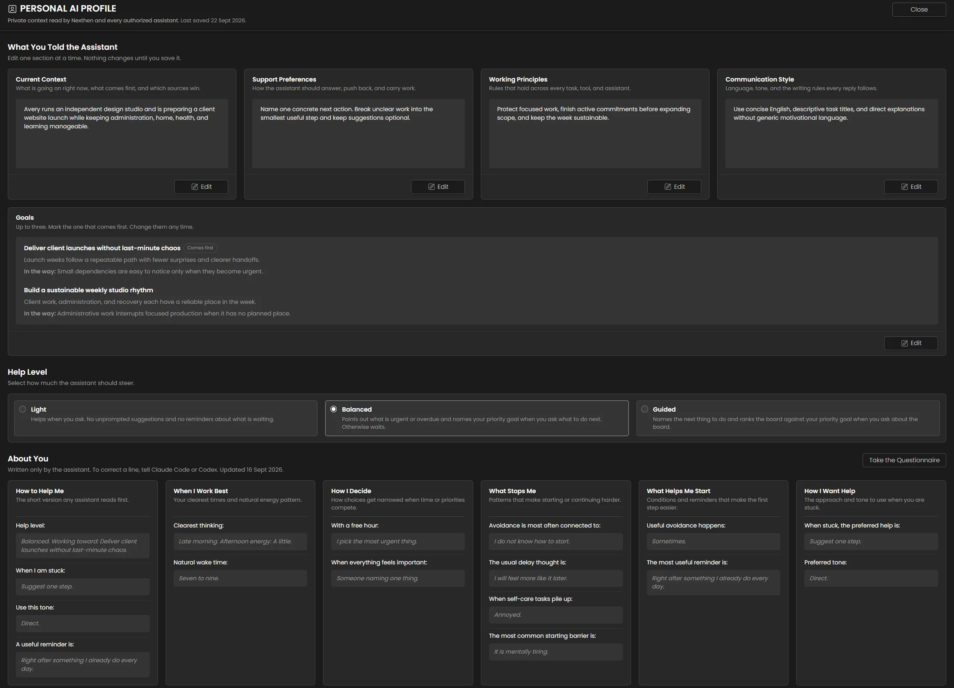Click the 'most useful reminder is' value box

pos(713,582)
